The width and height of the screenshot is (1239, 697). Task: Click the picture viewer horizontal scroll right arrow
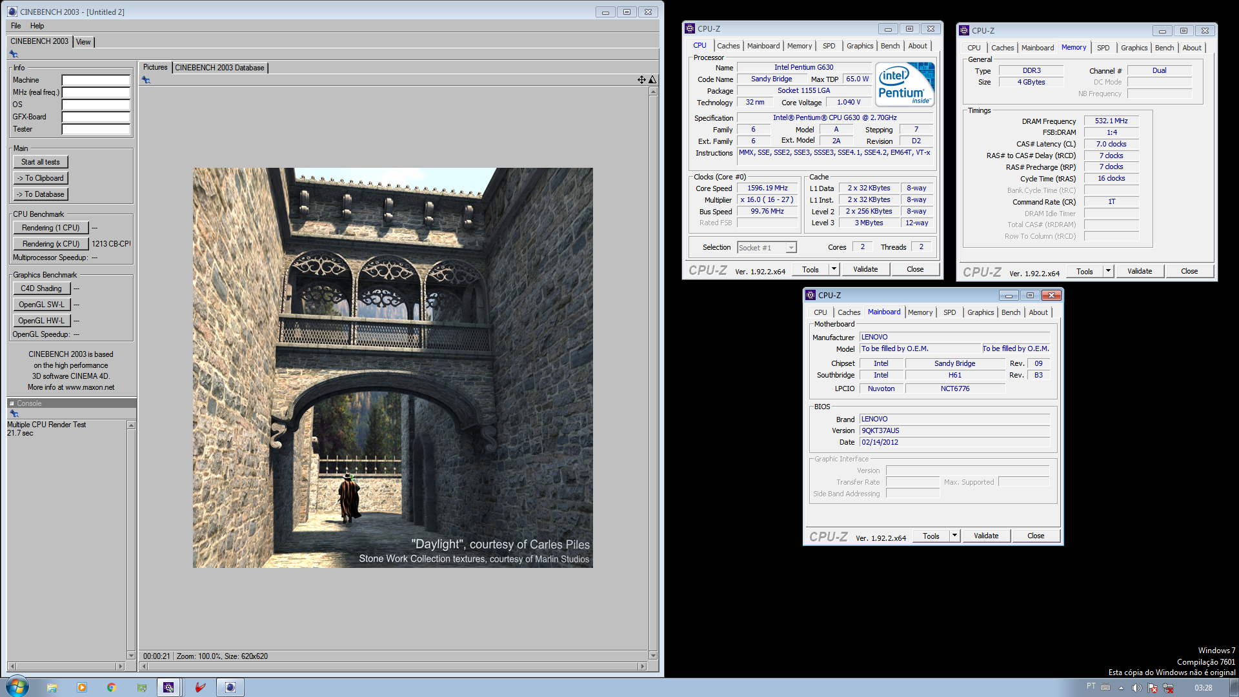click(641, 666)
